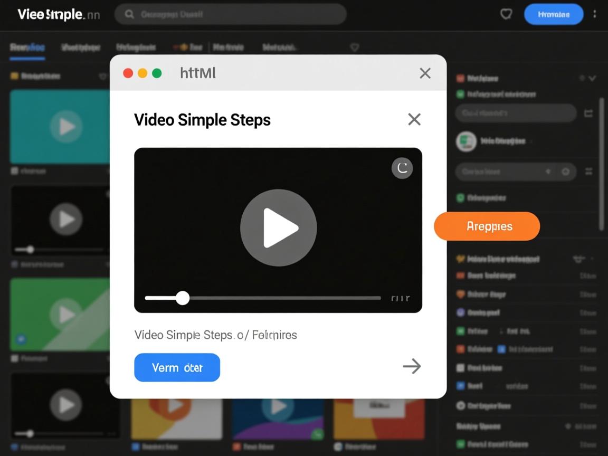Click the right arrow icon in dialog footer
Screen dimensions: 608x456
(x=412, y=366)
